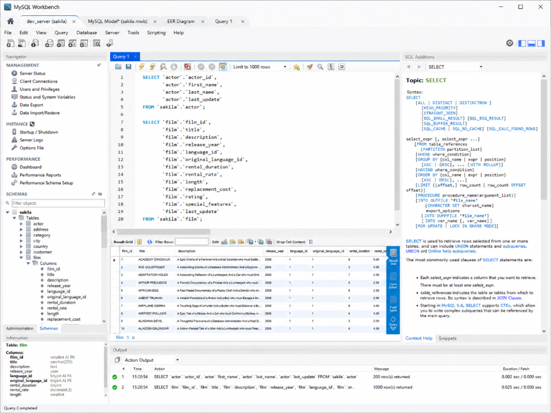Save the script with floppy disk icon
Image resolution: width=551 pixels, height=413 pixels.
click(x=128, y=66)
